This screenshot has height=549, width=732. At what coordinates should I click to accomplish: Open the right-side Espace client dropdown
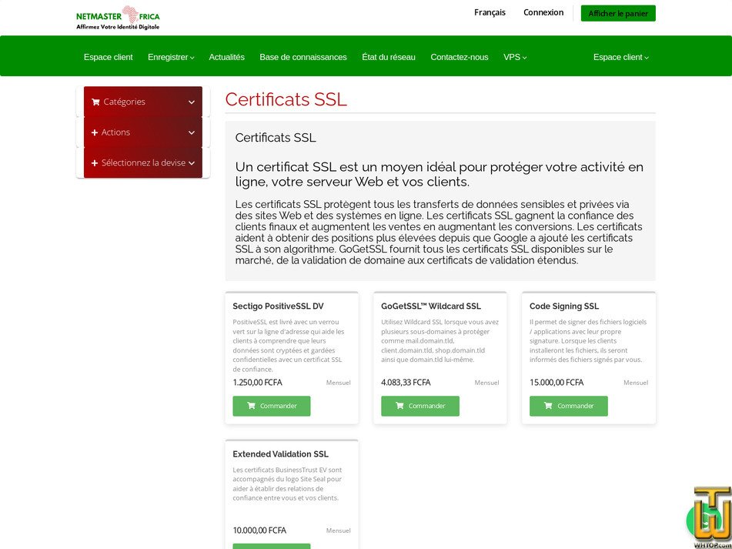coord(621,57)
